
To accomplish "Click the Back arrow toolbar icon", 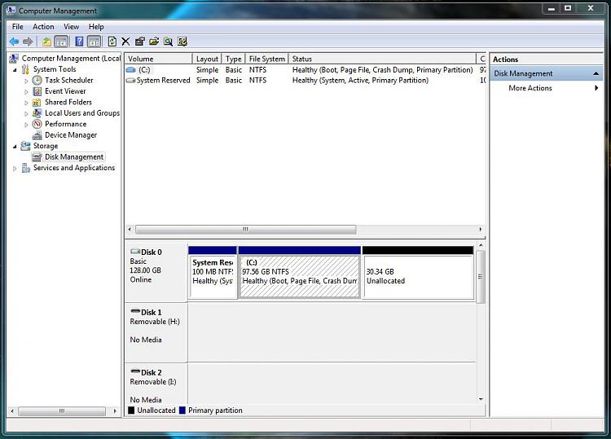I will click(x=14, y=42).
